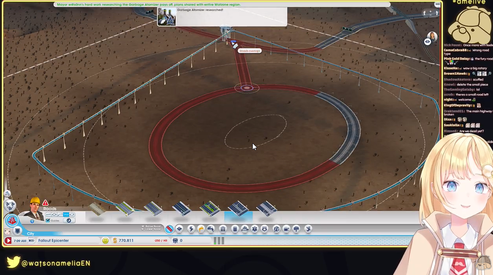Select the circle road drawing tool
Viewport: 493px width, 275px height.
pyautogui.click(x=72, y=214)
